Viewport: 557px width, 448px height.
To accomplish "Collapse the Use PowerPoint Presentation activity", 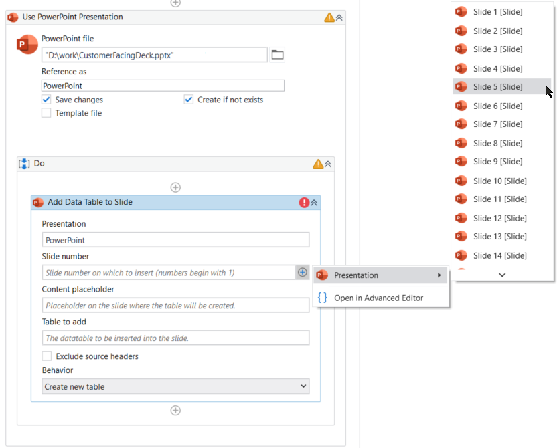I will (x=339, y=17).
